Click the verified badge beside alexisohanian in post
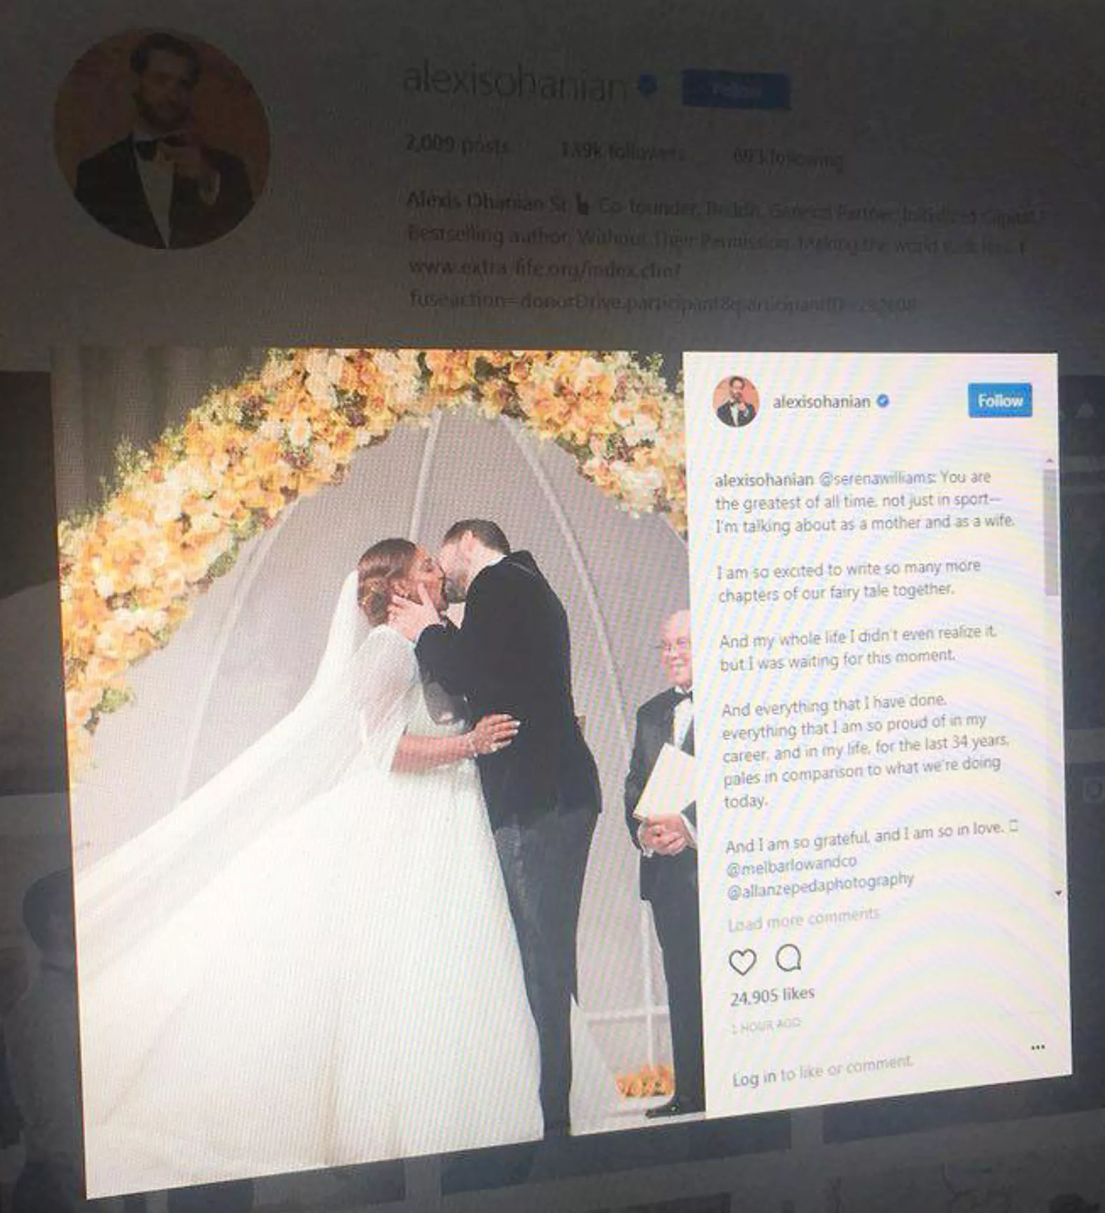 tap(882, 400)
